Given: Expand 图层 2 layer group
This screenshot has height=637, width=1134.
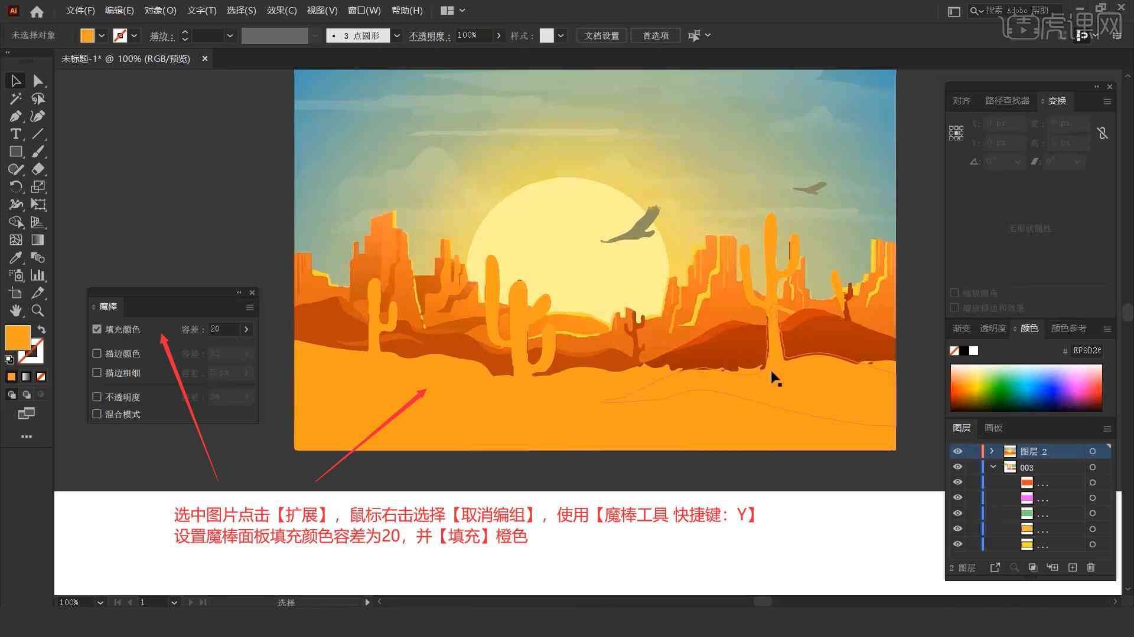Looking at the screenshot, I should tap(990, 451).
